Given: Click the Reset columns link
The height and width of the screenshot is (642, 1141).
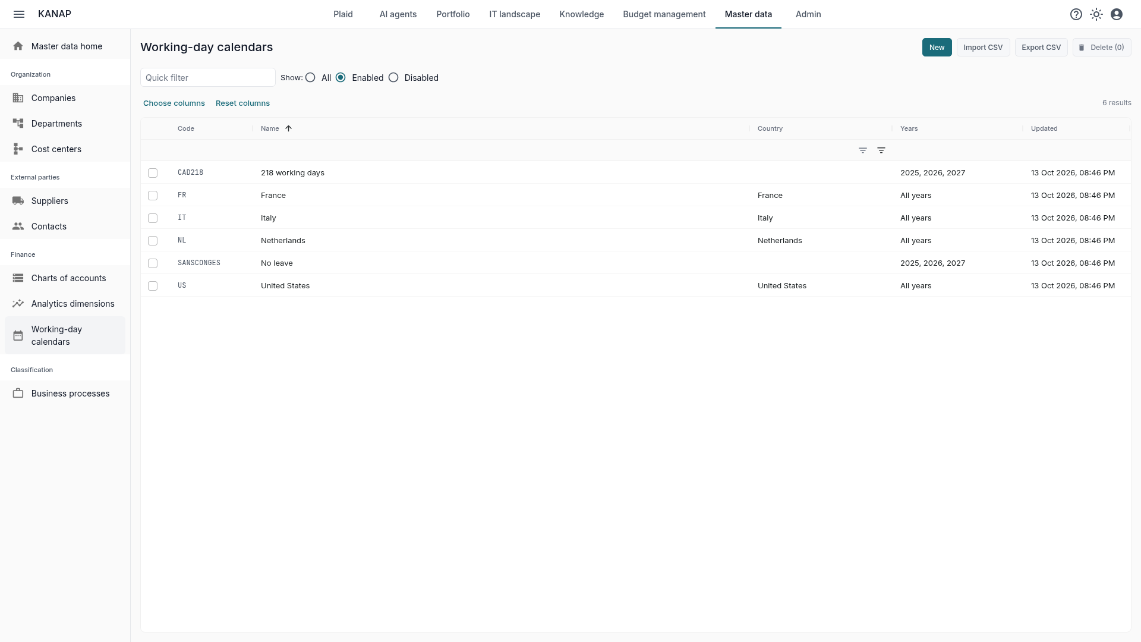Looking at the screenshot, I should [242, 103].
